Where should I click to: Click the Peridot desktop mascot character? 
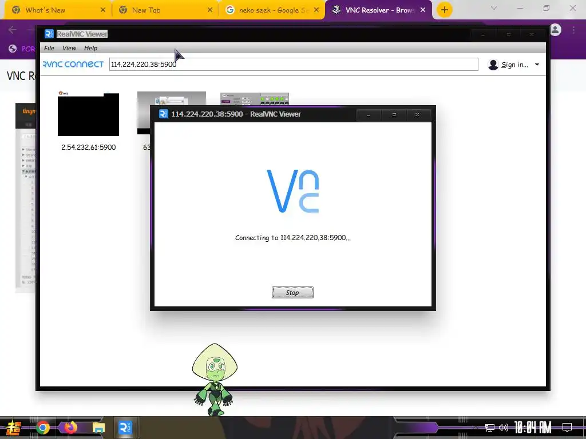click(x=215, y=380)
